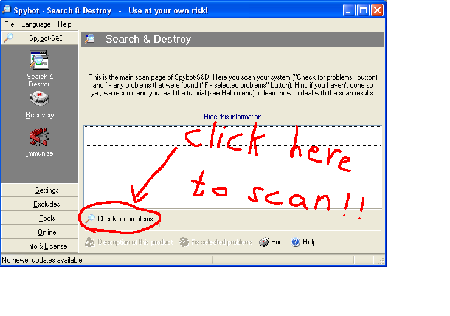The height and width of the screenshot is (316, 450).
Task: Open the File menu
Action: pos(9,24)
